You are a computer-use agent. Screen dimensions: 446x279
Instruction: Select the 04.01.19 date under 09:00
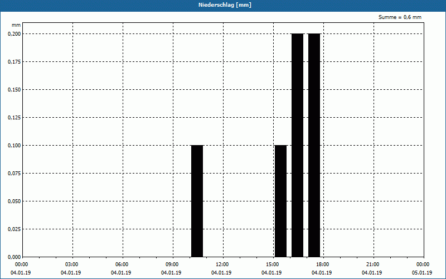point(171,273)
